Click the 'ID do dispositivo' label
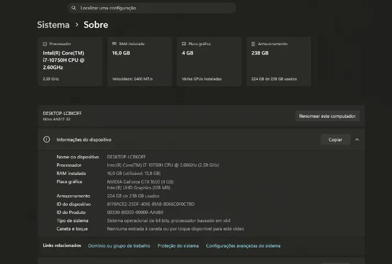This screenshot has width=392, height=264. [x=74, y=204]
